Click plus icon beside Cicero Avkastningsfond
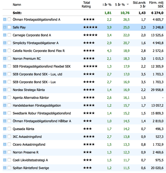166x173 pixels. pyautogui.click(x=5, y=145)
